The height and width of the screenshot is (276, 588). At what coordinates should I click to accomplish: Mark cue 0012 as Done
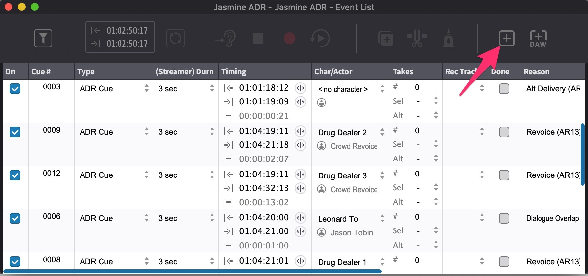coord(504,175)
